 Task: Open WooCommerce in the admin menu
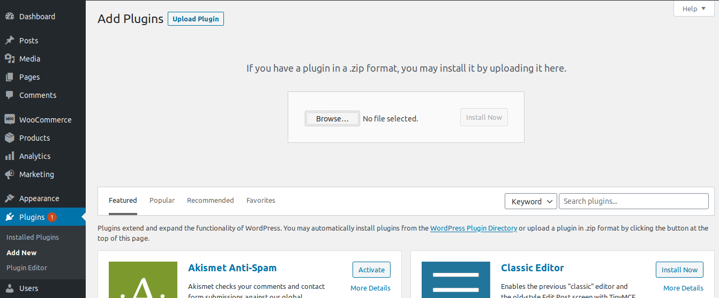[x=43, y=120]
